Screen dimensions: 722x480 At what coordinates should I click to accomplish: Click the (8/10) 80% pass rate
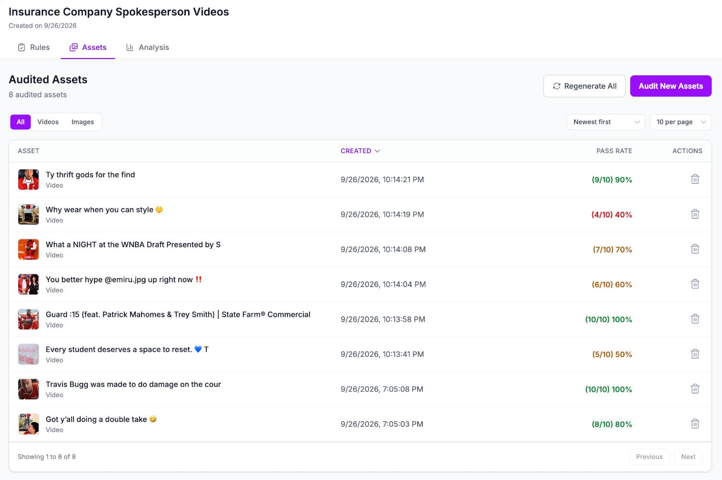pyautogui.click(x=612, y=424)
